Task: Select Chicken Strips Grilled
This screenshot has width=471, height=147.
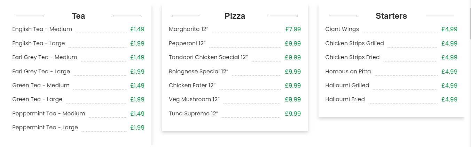Action: click(354, 43)
